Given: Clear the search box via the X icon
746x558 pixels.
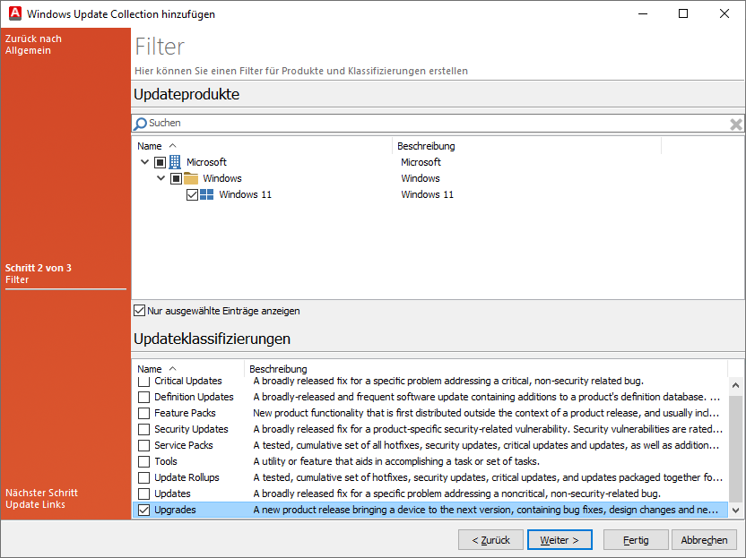Looking at the screenshot, I should pyautogui.click(x=735, y=124).
